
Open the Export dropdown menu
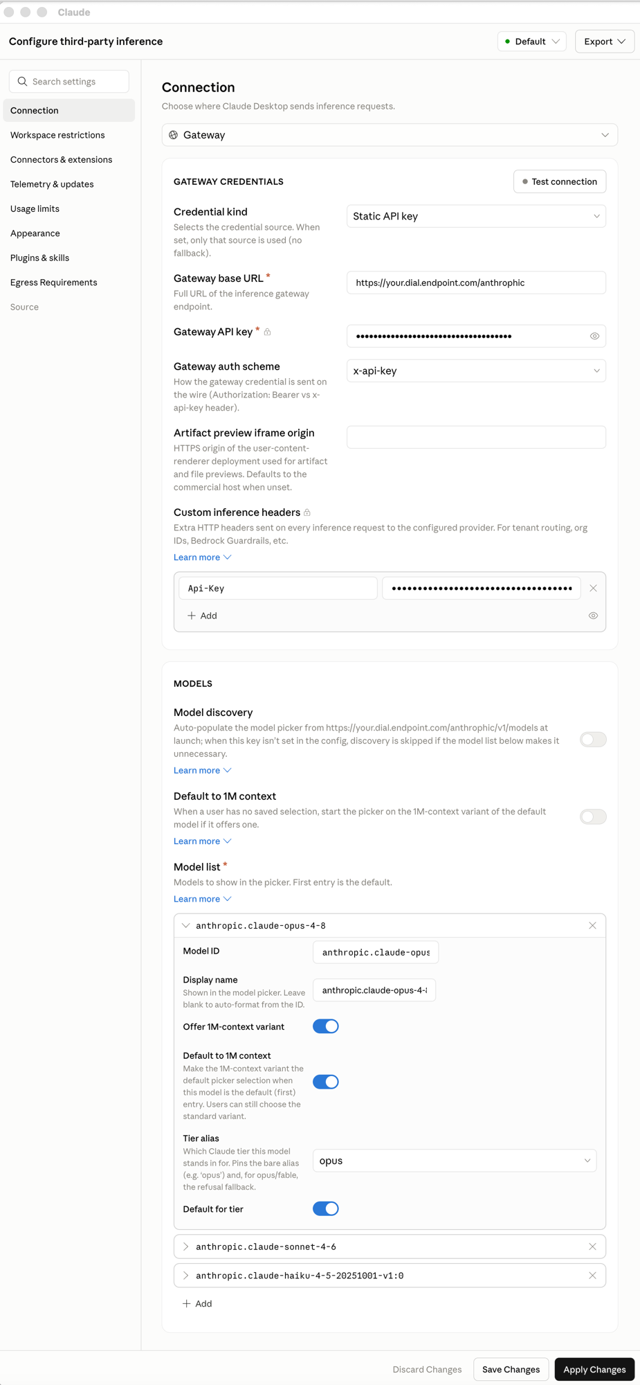click(x=605, y=42)
